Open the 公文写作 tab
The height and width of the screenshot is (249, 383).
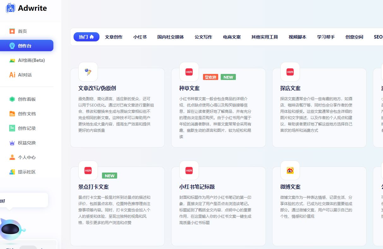(x=203, y=37)
